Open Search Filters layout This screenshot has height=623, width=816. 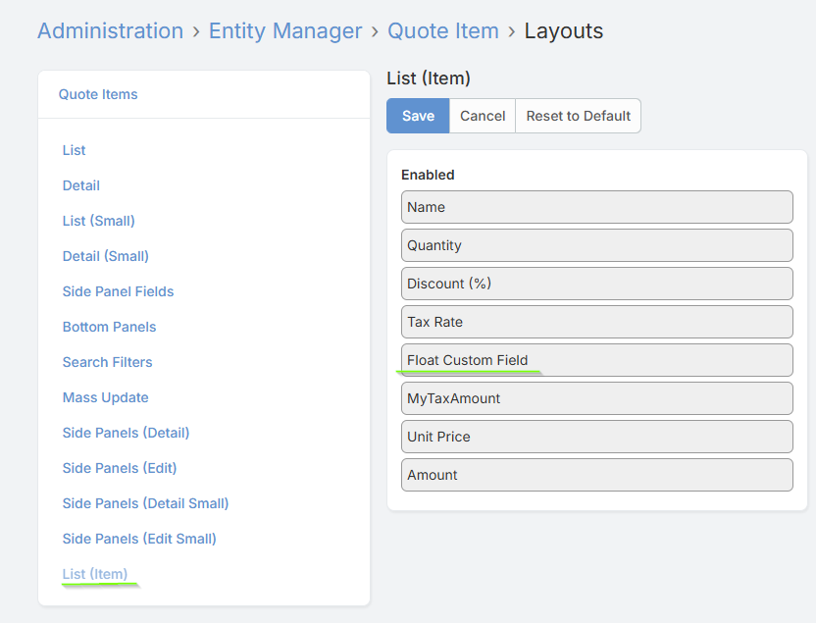(x=107, y=362)
